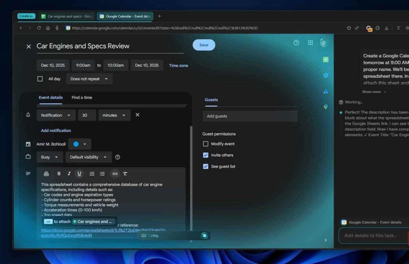Open the Busy availability dropdown
This screenshot has height=264, width=409.
click(x=50, y=157)
